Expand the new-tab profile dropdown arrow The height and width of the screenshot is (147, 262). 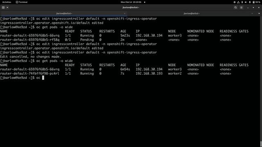coord(7,7)
